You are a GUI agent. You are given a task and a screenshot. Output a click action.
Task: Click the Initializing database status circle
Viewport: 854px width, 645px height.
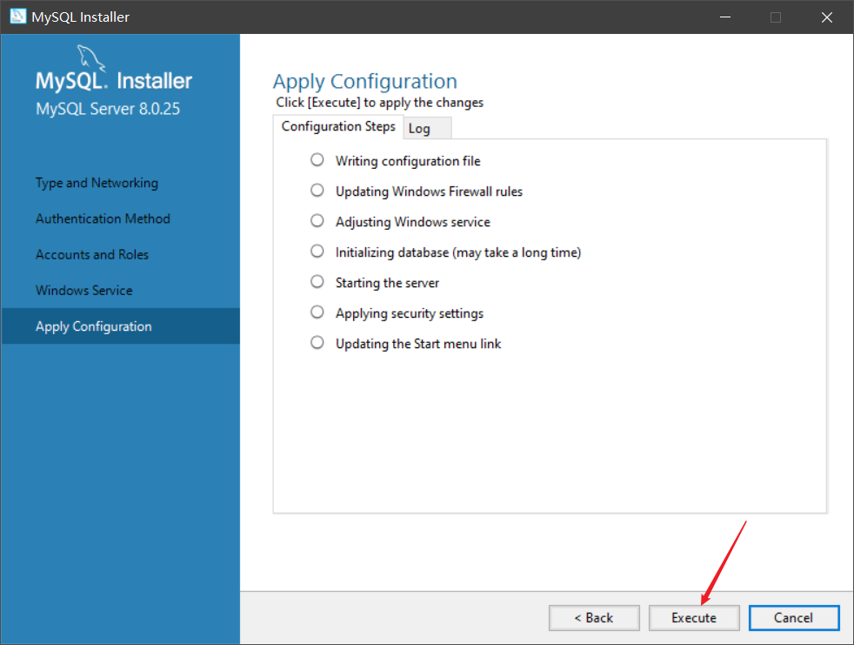(317, 252)
